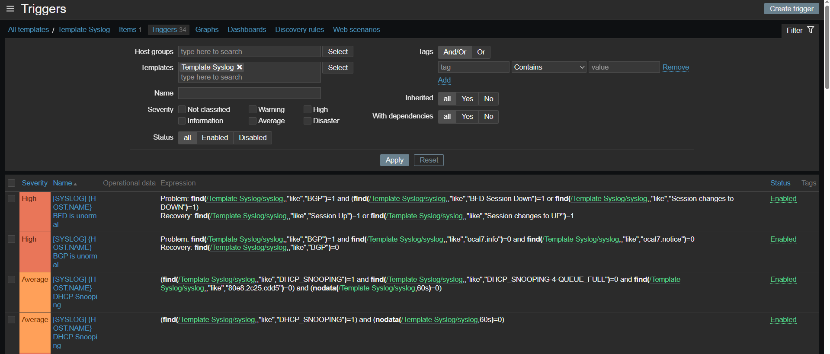Check the Disaster severity box
The width and height of the screenshot is (830, 354).
coord(308,121)
